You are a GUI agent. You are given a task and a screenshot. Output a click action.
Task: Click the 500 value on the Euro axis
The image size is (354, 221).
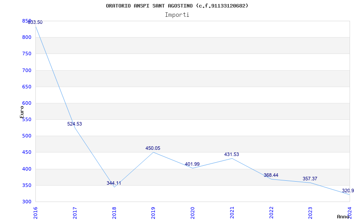26,136
